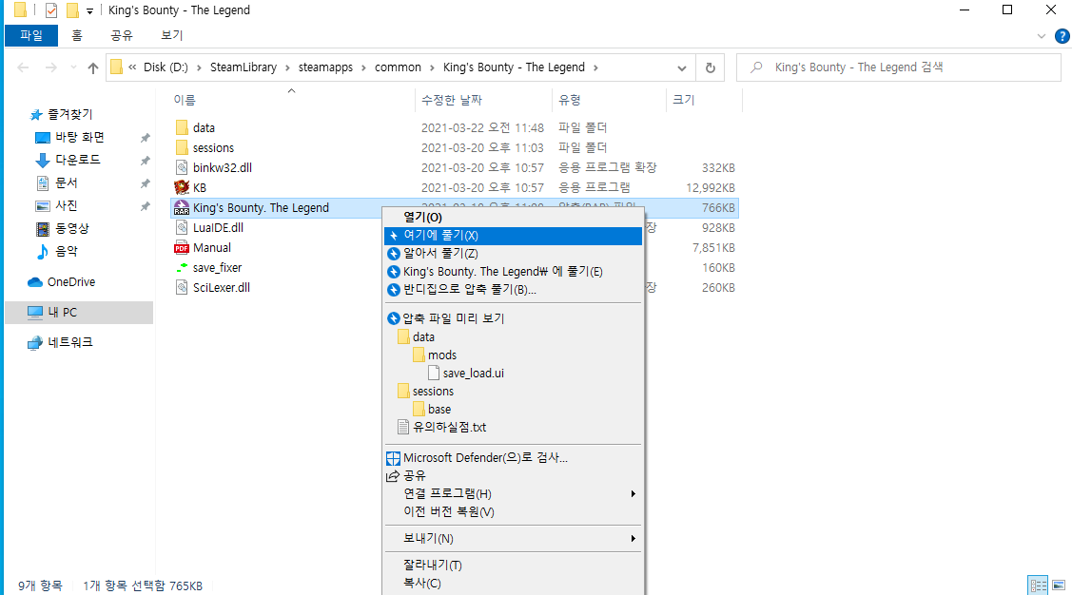
Task: Open Downloads (다운로드) in sidebar
Action: 77,160
